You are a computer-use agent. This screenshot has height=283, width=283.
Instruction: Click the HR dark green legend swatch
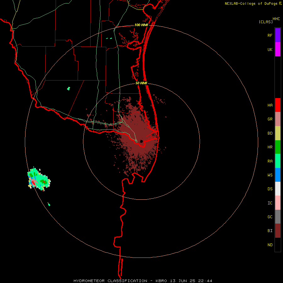pos(278,147)
